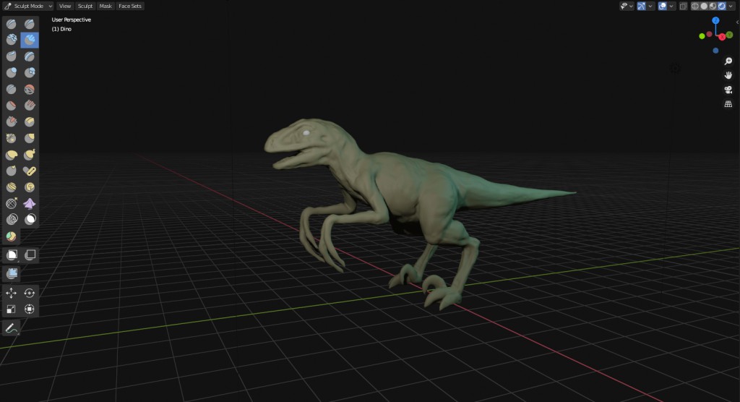Select the Move transform tool
740x402 pixels.
click(x=12, y=293)
